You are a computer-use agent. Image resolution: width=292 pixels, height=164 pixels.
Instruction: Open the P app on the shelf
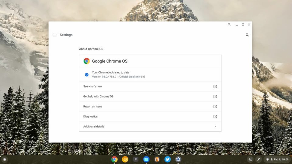click(x=136, y=159)
